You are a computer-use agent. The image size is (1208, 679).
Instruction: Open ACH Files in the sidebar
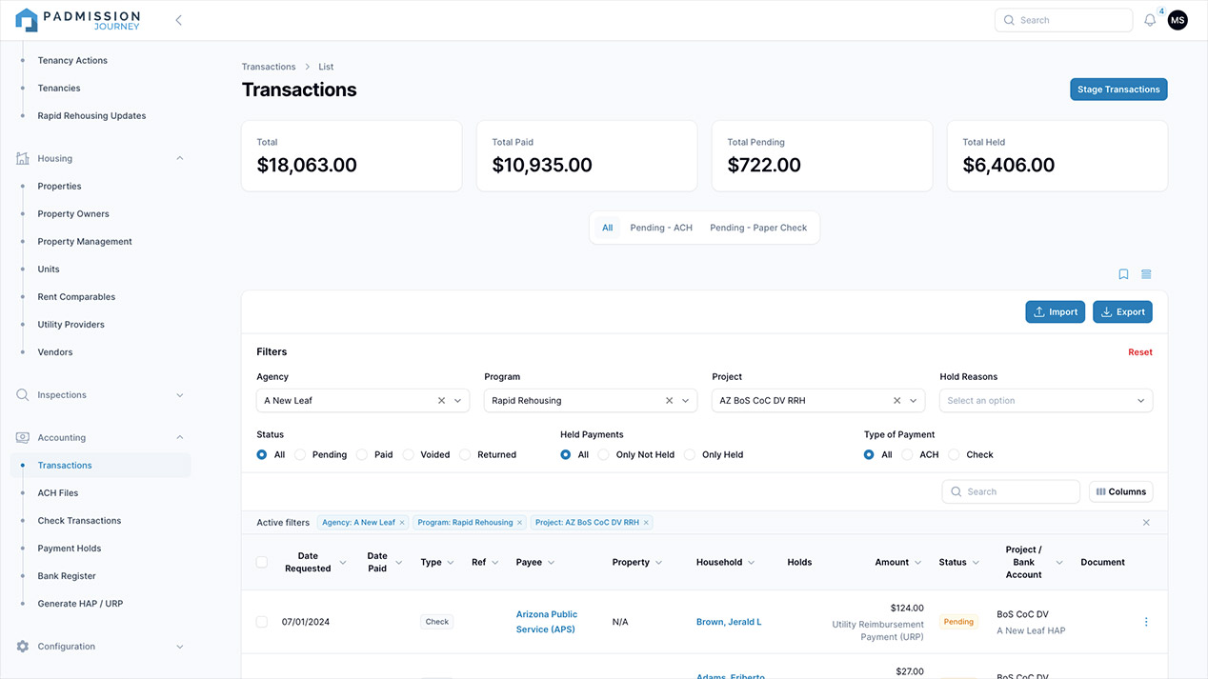58,493
